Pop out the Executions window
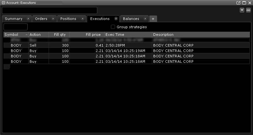 [238, 3]
